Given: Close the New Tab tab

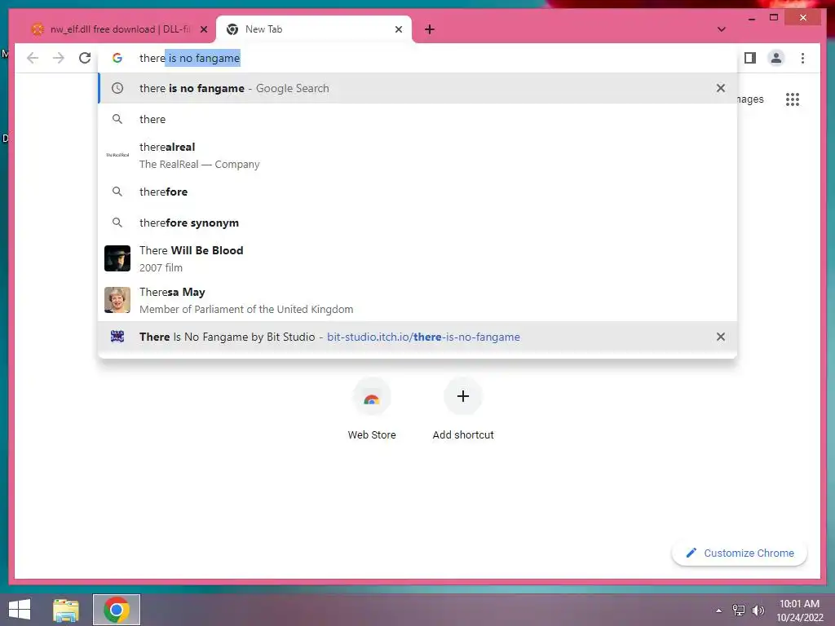Looking at the screenshot, I should coord(398,29).
